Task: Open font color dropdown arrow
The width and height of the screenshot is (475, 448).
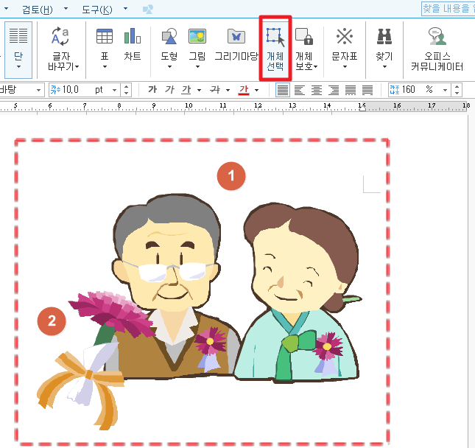Action: 256,90
